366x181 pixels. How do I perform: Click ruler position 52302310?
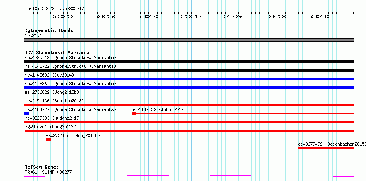[x=319, y=16]
